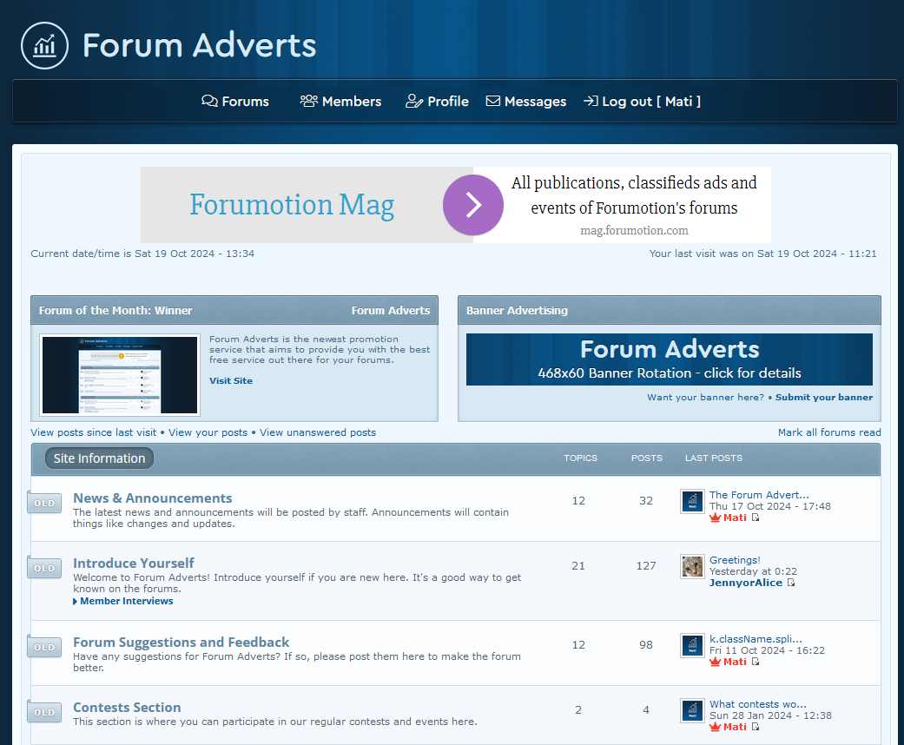Open the Forums navigation menu item
The width and height of the screenshot is (904, 745).
click(x=235, y=102)
